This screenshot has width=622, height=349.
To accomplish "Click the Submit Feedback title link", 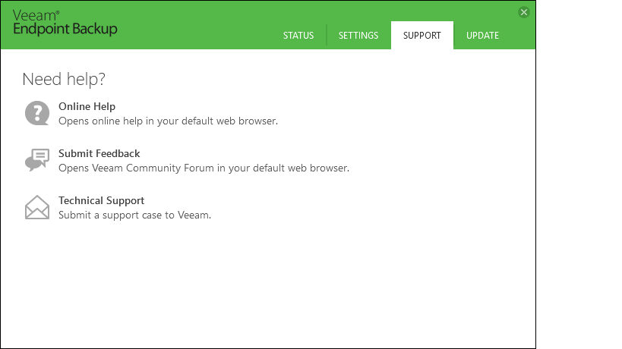I will 99,153.
